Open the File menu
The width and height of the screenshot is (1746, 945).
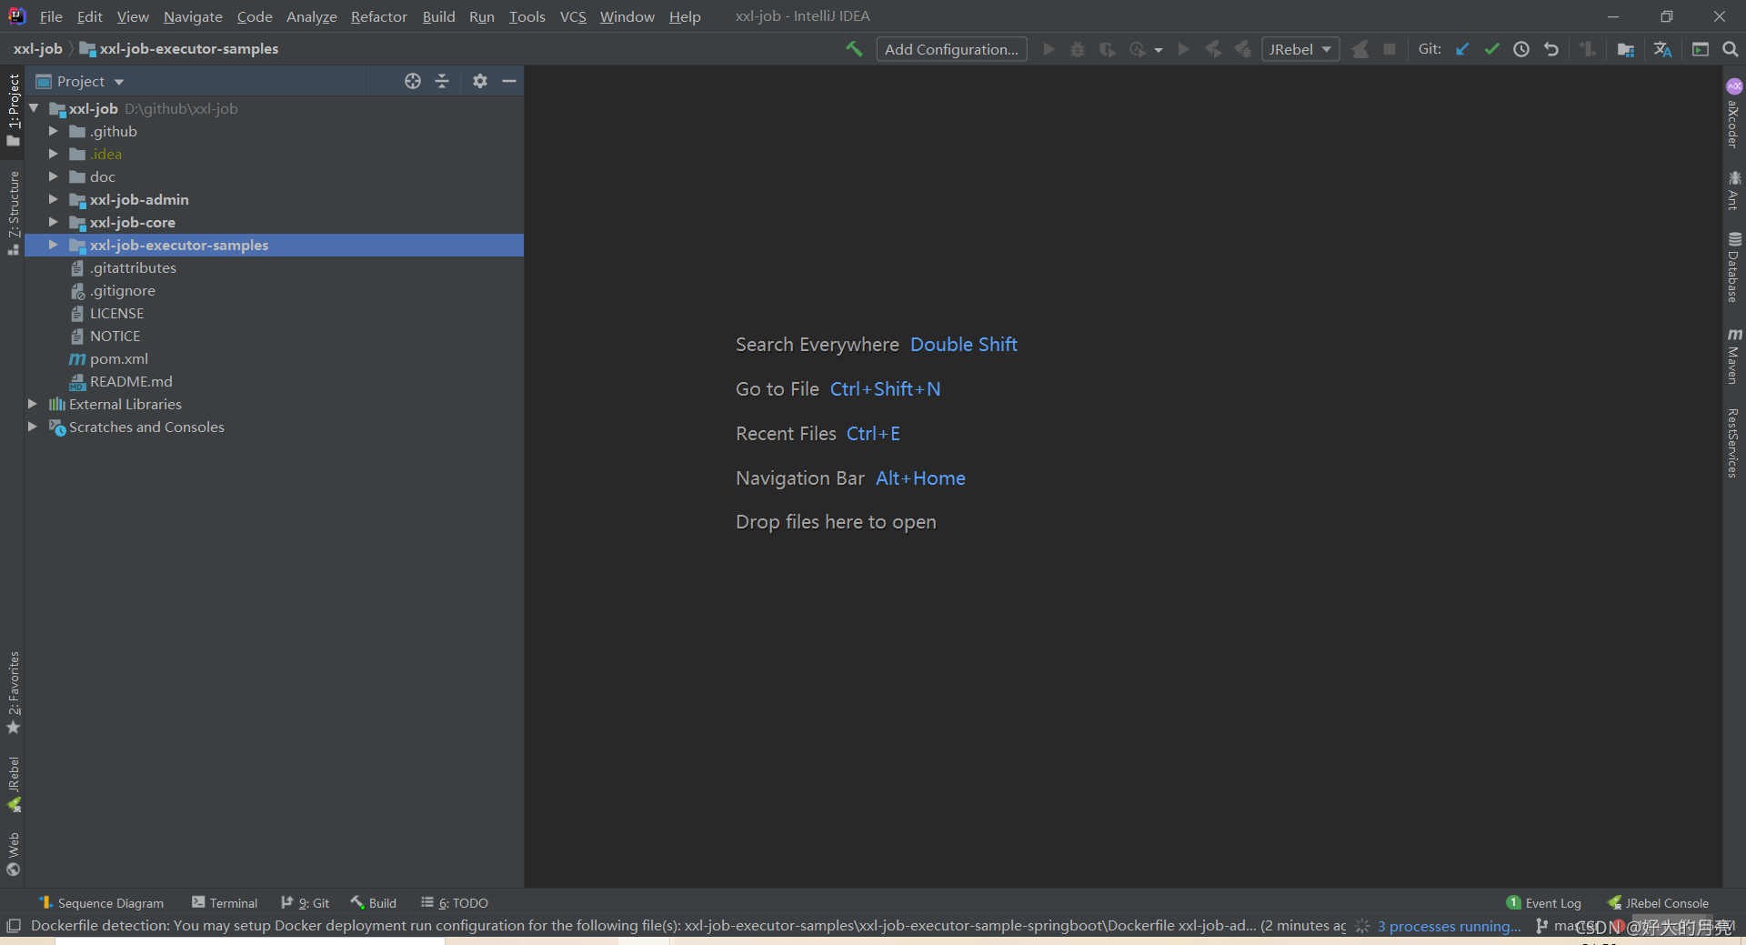tap(51, 16)
